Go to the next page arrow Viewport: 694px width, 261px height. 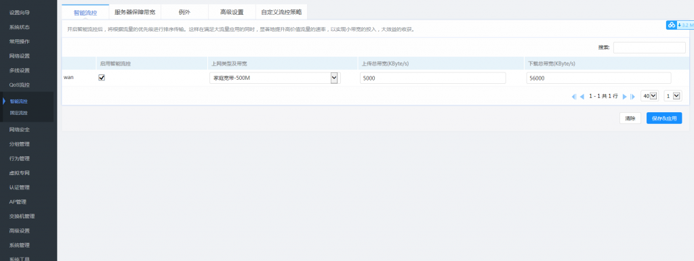tap(624, 96)
